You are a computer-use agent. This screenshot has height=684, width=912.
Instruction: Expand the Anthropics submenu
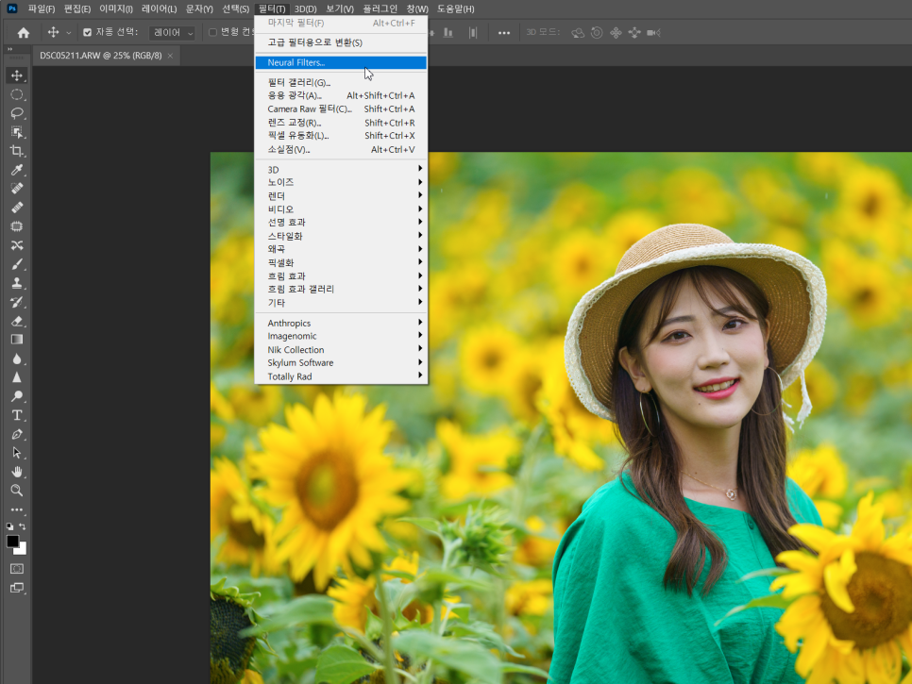pyautogui.click(x=341, y=323)
